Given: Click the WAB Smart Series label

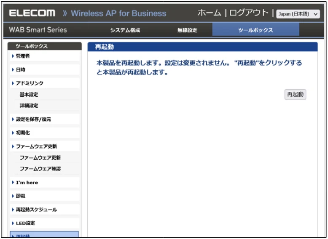Looking at the screenshot, I should click(38, 30).
